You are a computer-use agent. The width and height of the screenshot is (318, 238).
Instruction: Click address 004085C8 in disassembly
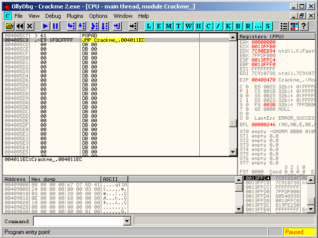coord(16,40)
